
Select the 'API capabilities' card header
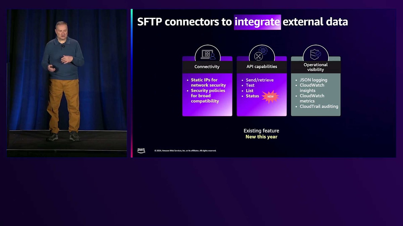point(262,67)
